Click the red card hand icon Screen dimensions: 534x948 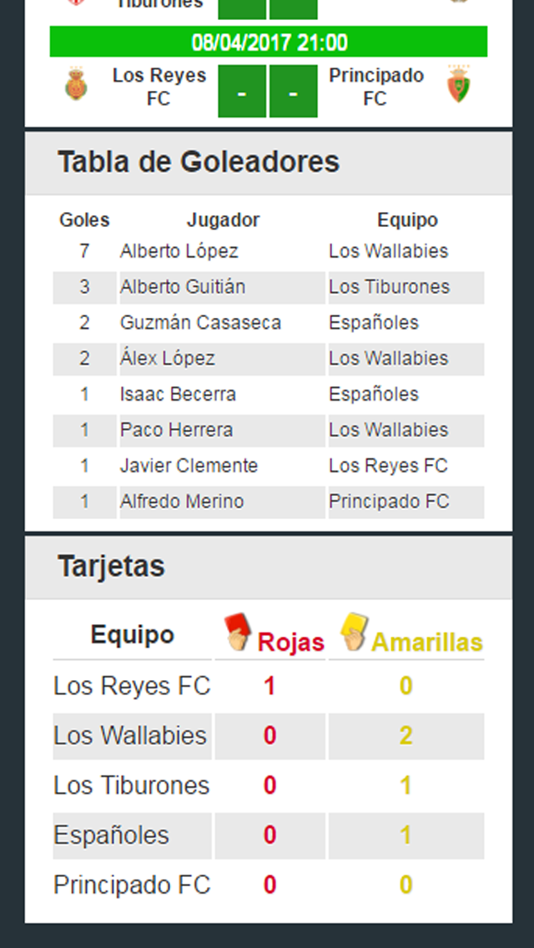(239, 632)
